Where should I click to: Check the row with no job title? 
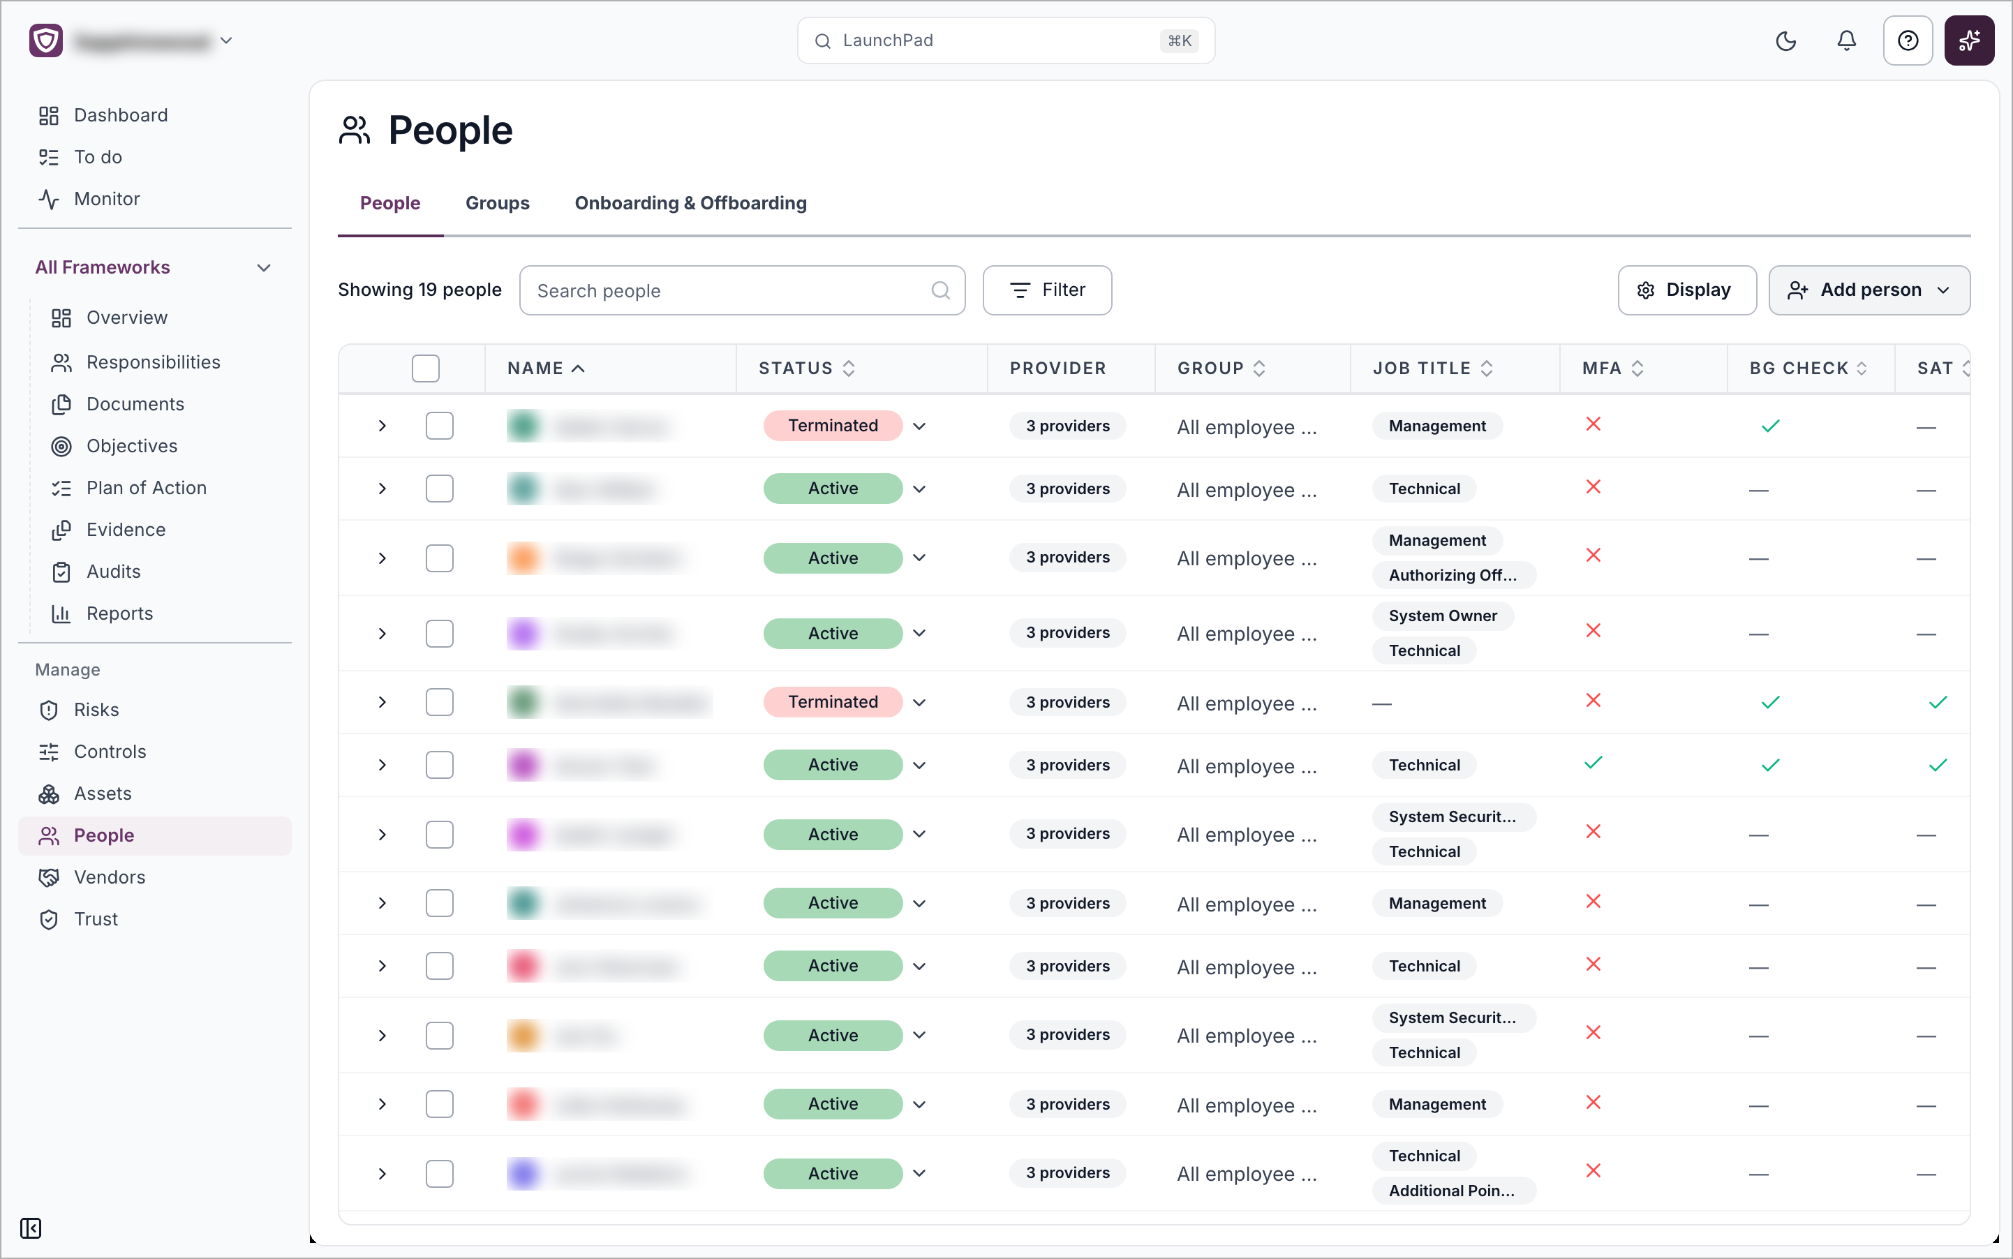(440, 702)
